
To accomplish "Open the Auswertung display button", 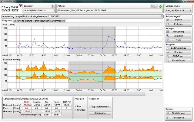I will pos(179,32).
